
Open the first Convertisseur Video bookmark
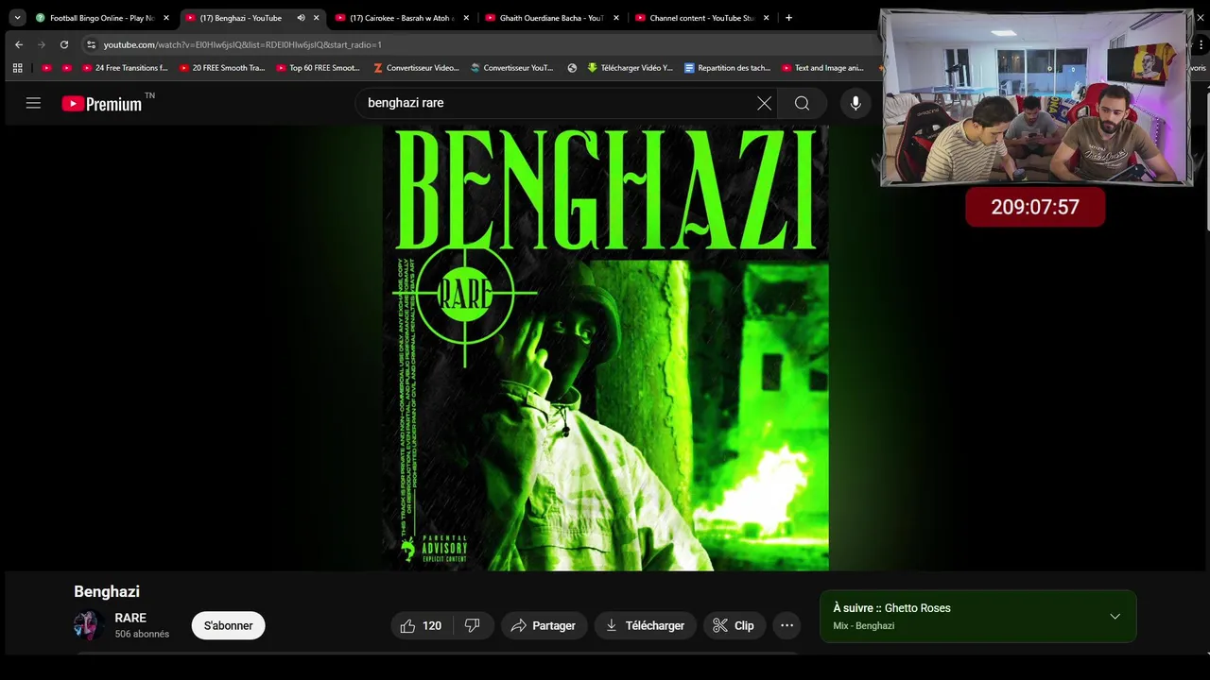point(416,68)
